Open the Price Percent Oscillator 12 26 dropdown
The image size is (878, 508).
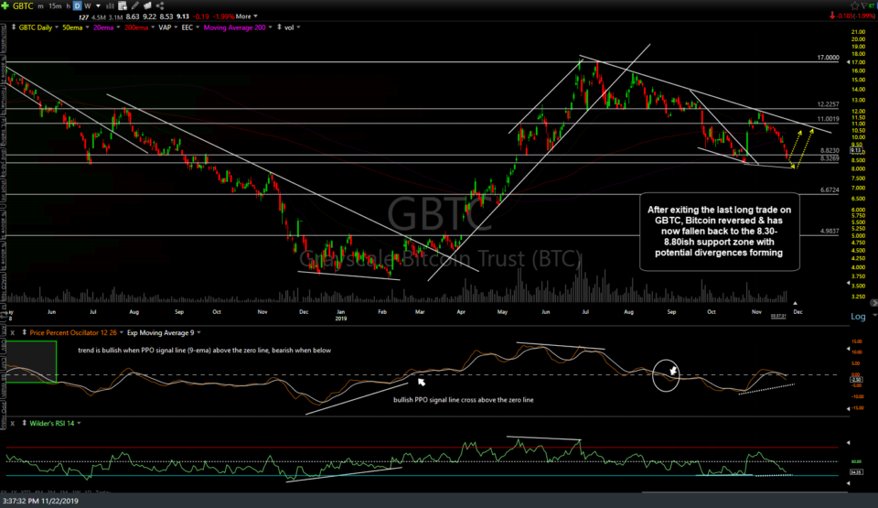click(122, 332)
